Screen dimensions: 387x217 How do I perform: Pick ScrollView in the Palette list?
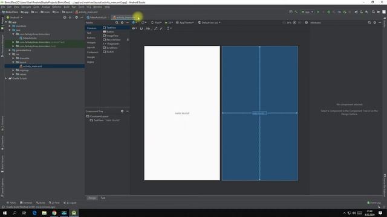pos(110,48)
